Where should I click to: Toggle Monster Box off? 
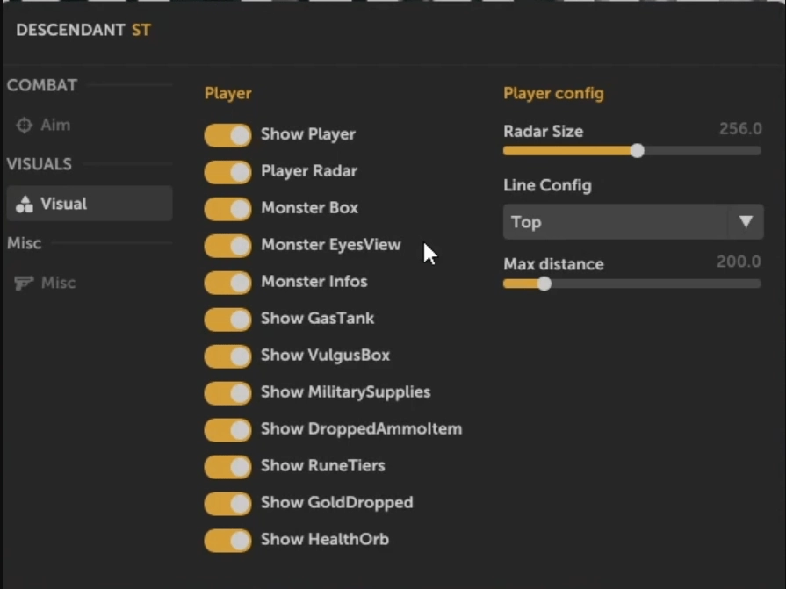[x=227, y=209]
